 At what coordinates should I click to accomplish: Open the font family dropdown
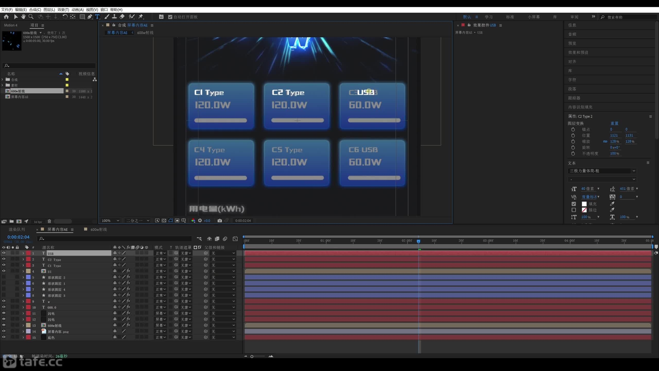tap(602, 171)
